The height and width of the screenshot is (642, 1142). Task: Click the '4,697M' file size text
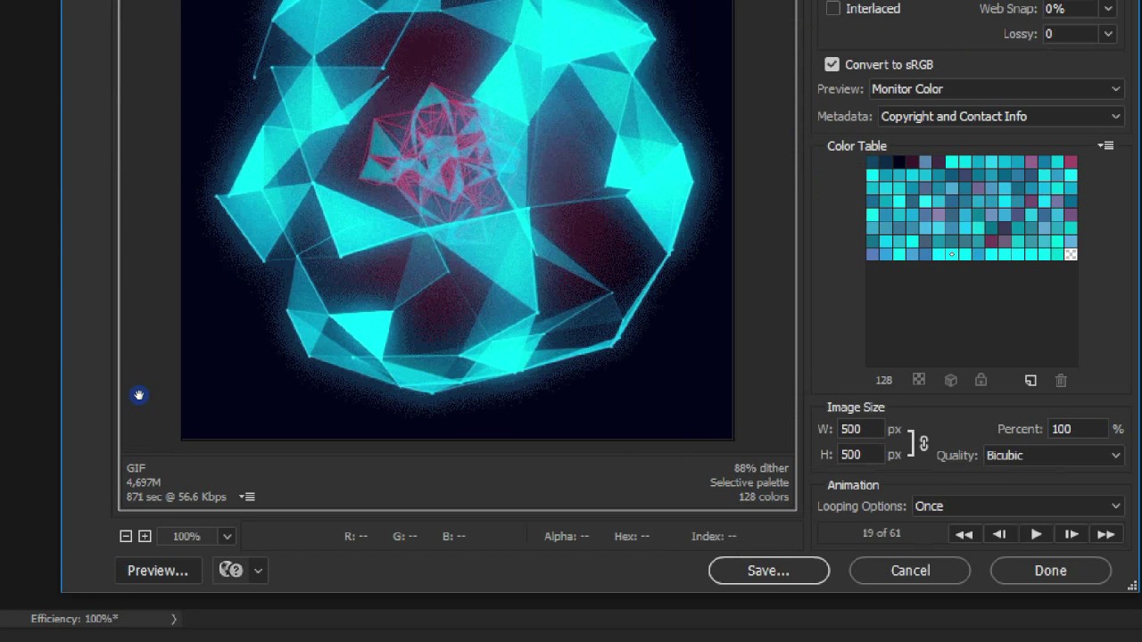click(144, 482)
